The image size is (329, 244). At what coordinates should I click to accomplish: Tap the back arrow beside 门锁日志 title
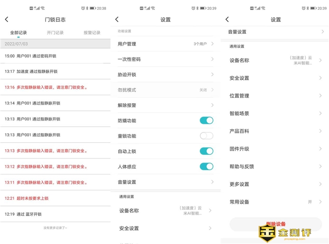click(x=7, y=19)
